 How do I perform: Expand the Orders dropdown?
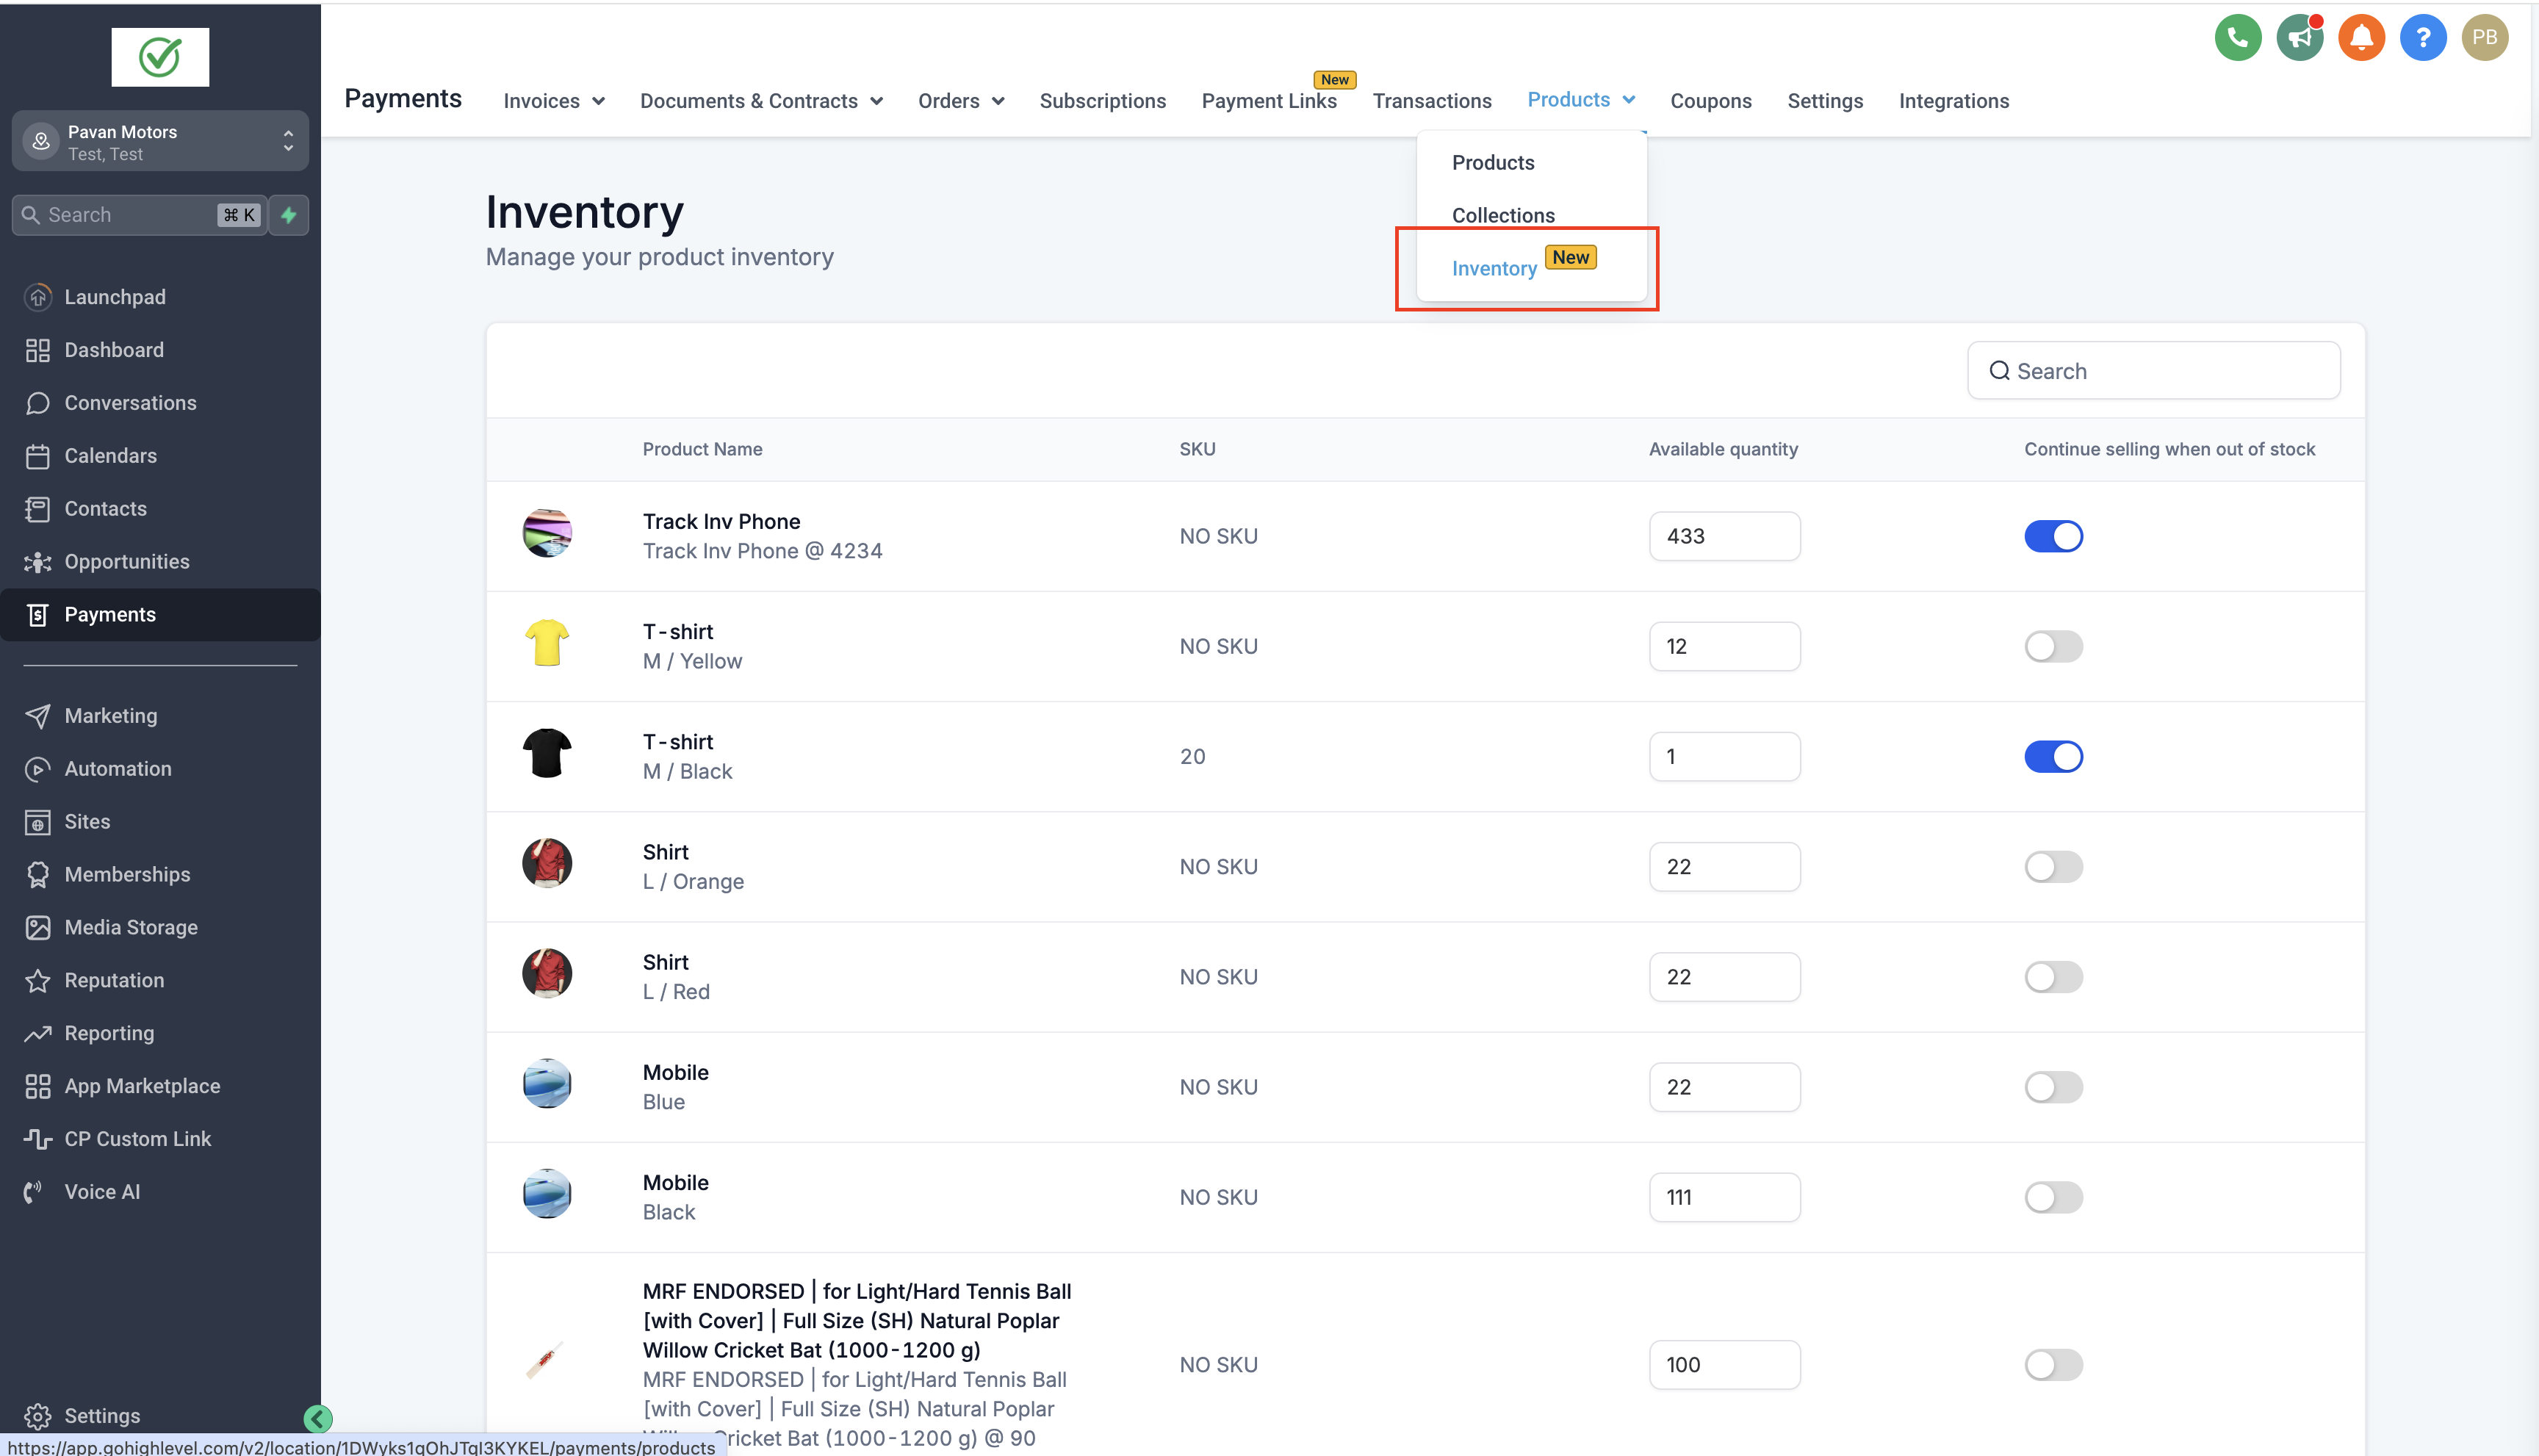coord(960,101)
